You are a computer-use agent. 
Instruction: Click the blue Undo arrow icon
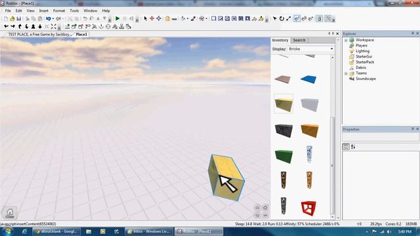point(48,19)
